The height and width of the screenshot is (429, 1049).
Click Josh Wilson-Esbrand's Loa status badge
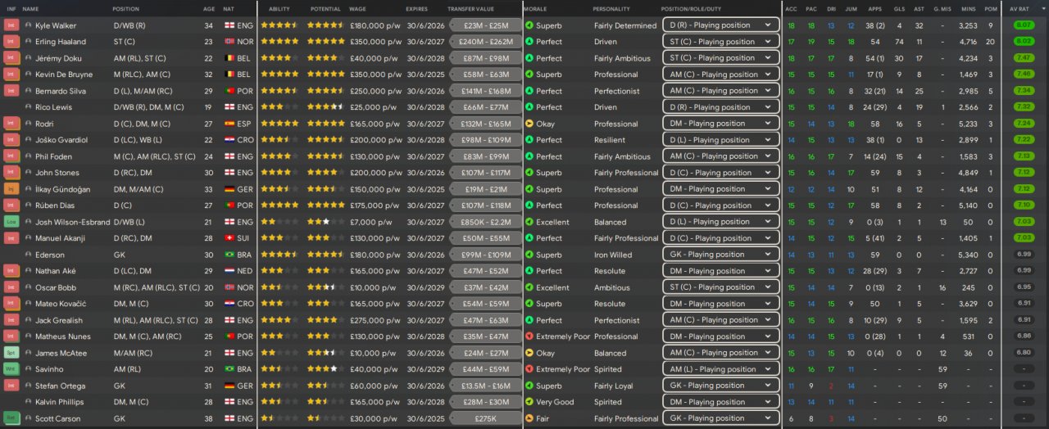click(x=11, y=222)
